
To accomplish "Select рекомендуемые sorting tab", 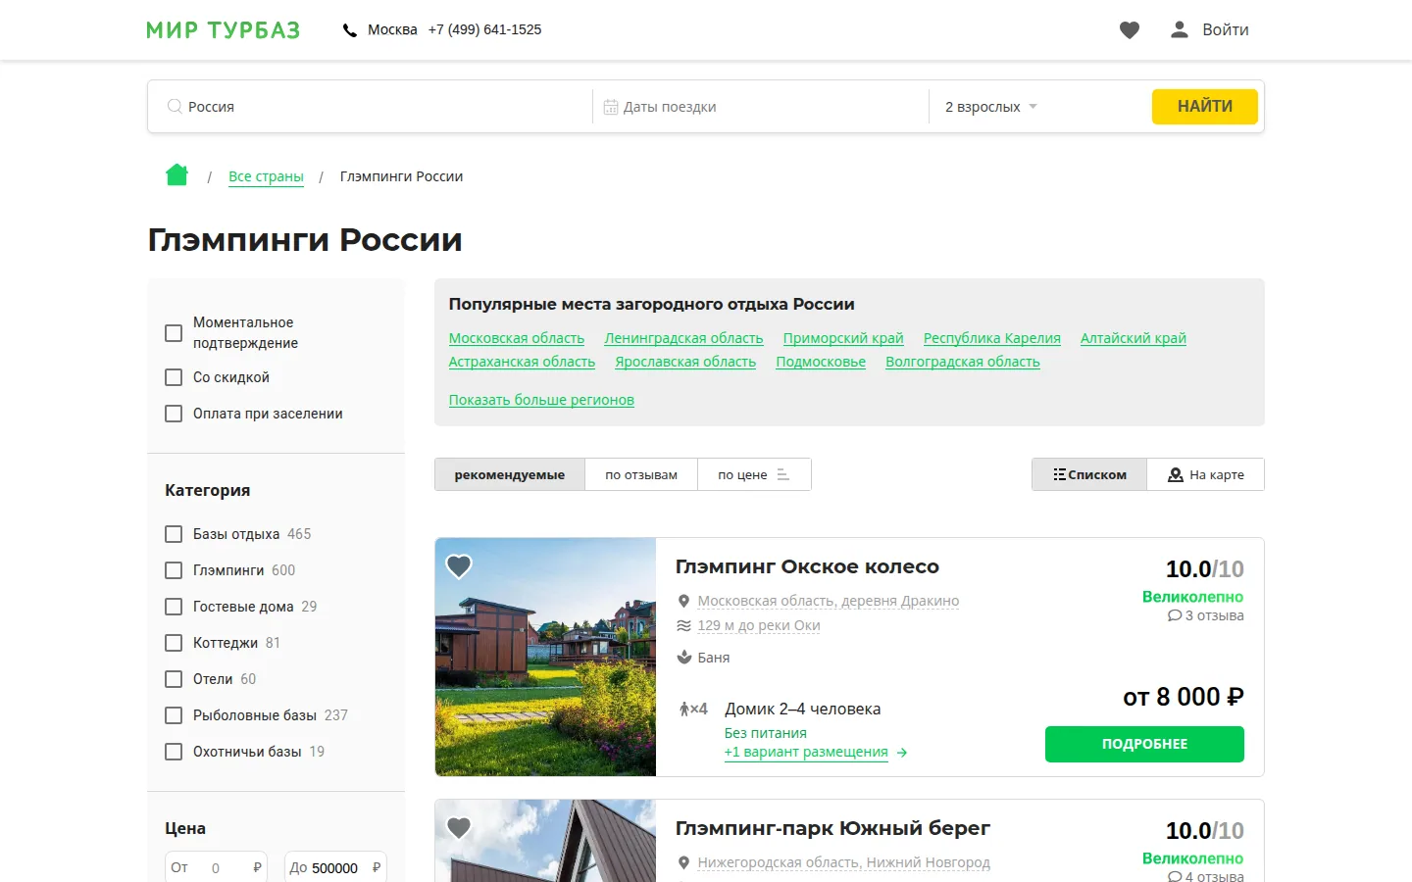I will pos(510,474).
